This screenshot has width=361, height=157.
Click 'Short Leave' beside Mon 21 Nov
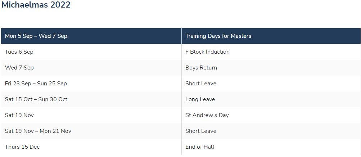pyautogui.click(x=201, y=131)
